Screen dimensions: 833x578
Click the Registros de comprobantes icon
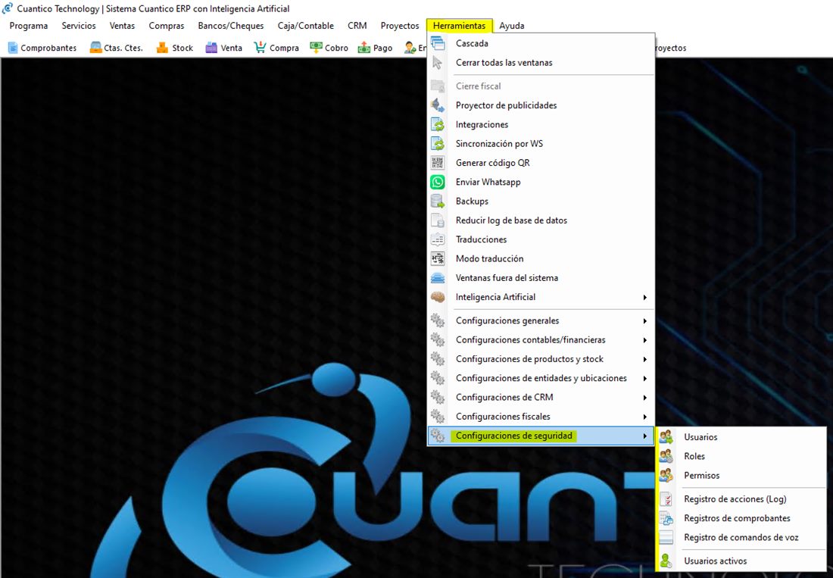666,518
